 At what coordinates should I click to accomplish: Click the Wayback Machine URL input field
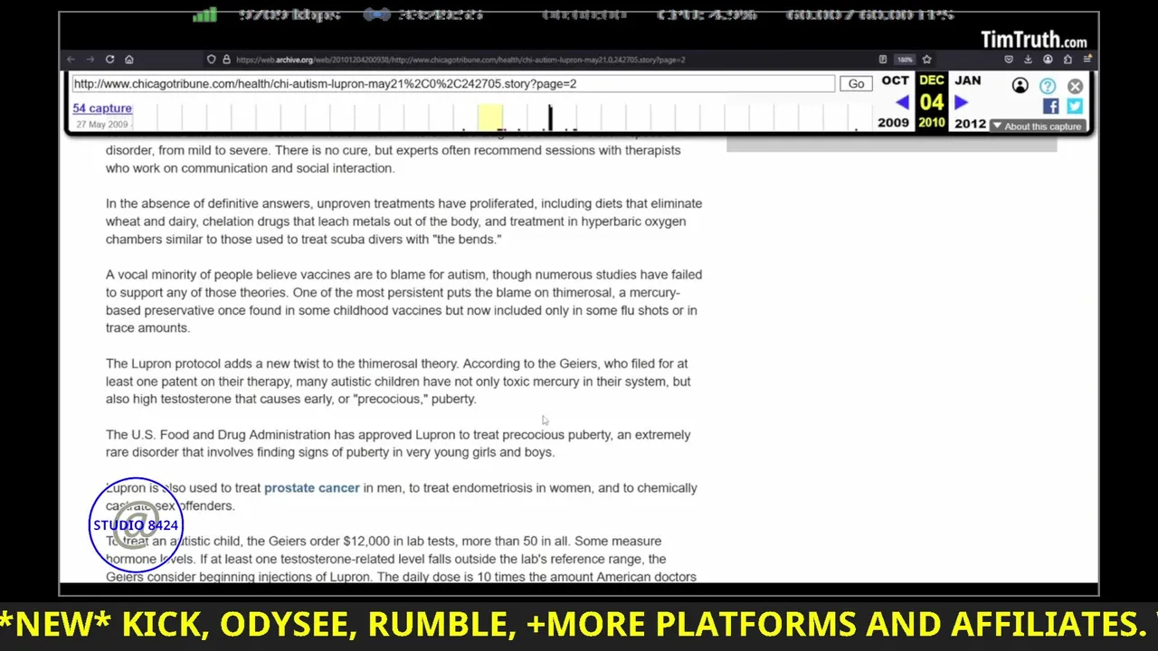click(453, 83)
